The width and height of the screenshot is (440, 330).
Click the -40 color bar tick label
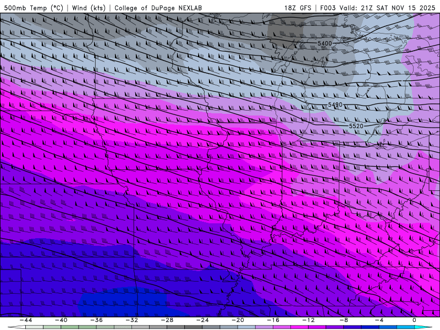pyautogui.click(x=61, y=320)
